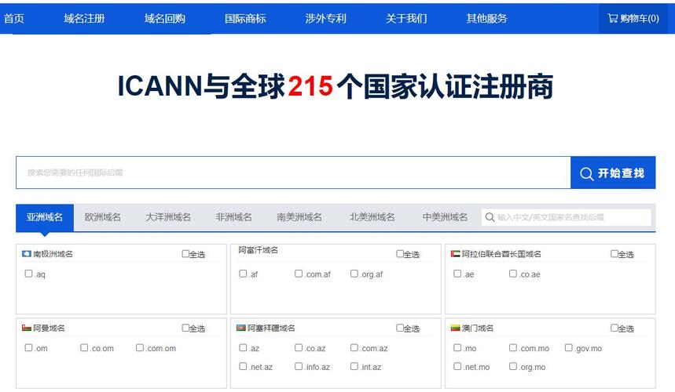Check 全选 for 澳门域名
The image size is (675, 392).
(x=614, y=328)
